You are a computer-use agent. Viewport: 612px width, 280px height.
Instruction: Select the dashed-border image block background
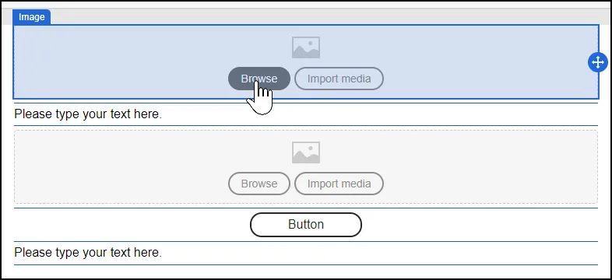pyautogui.click(x=117, y=167)
